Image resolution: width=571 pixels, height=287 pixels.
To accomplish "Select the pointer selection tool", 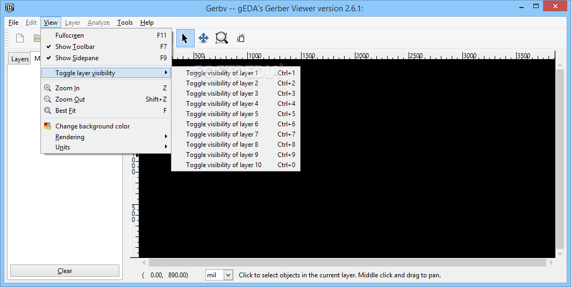I will pos(185,38).
